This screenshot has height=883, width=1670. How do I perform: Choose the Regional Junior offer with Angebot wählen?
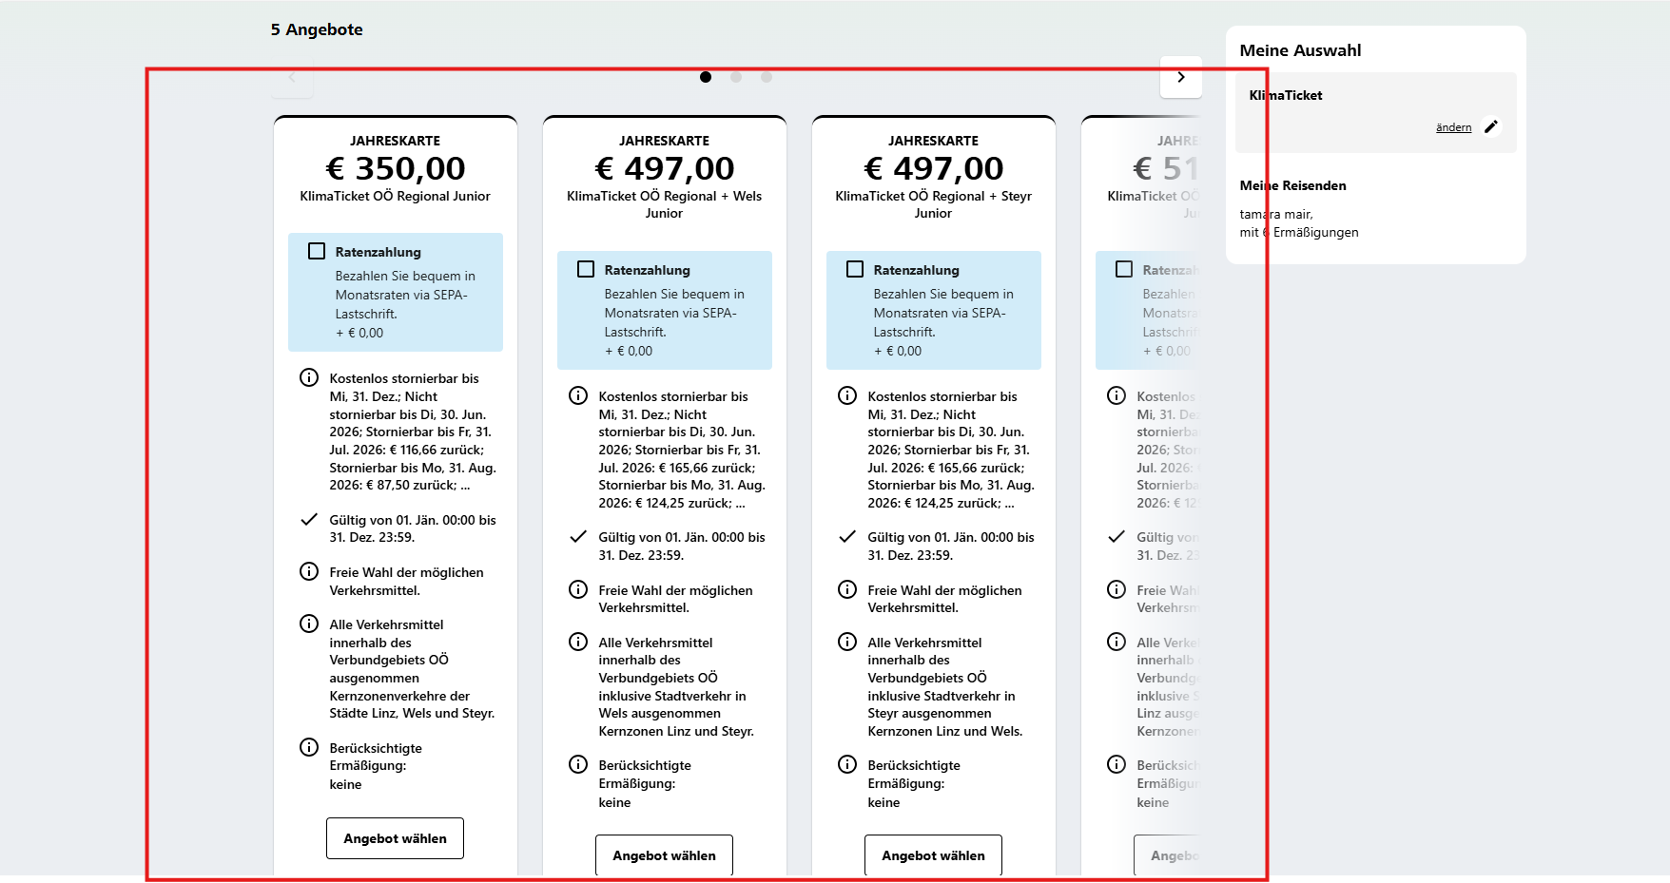point(395,838)
